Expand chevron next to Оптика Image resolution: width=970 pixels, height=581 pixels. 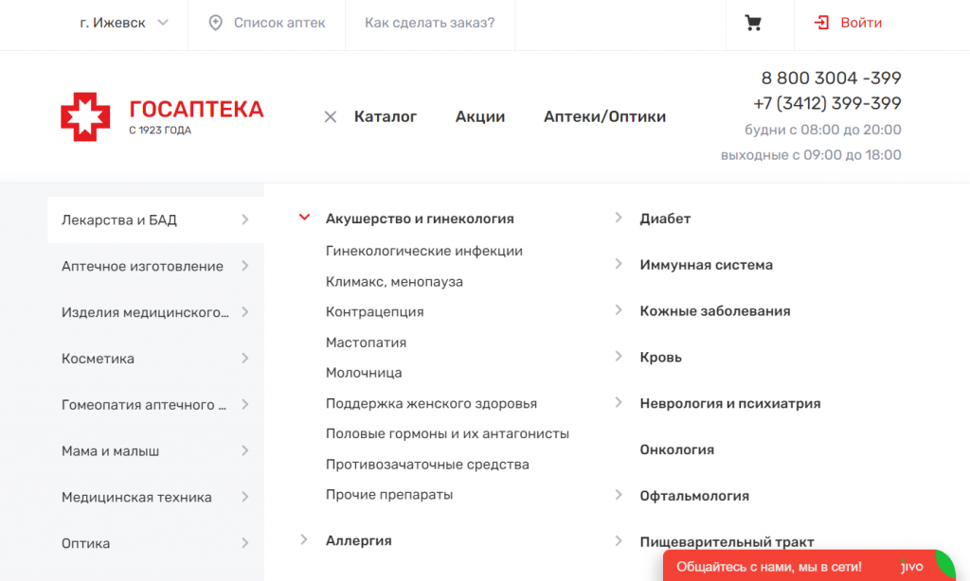point(245,543)
